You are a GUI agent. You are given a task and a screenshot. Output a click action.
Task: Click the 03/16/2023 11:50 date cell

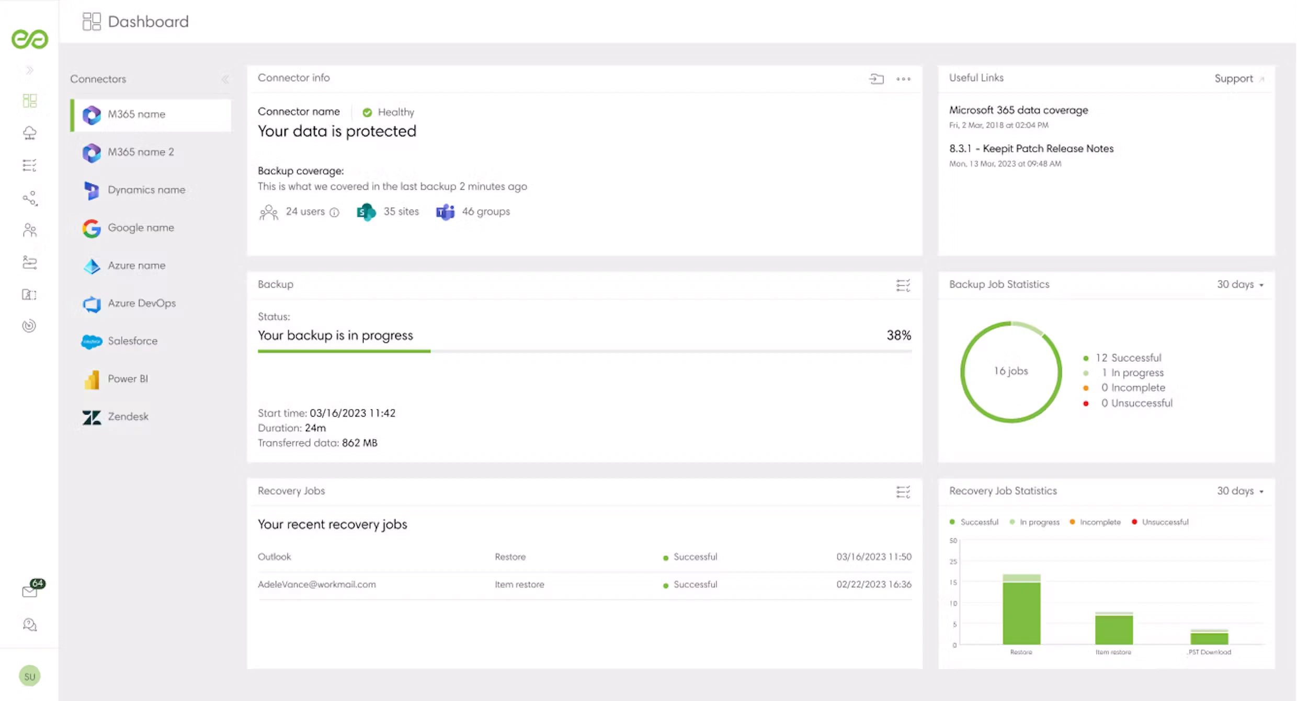click(x=873, y=557)
